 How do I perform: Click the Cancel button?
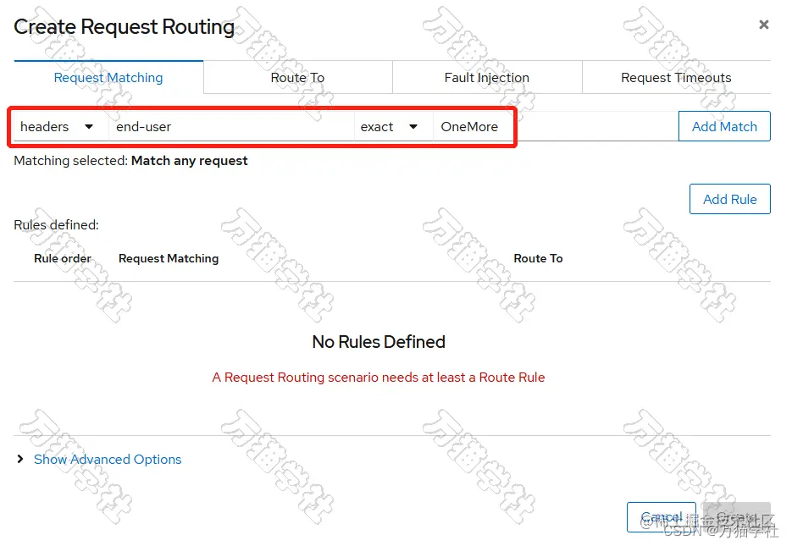(662, 517)
